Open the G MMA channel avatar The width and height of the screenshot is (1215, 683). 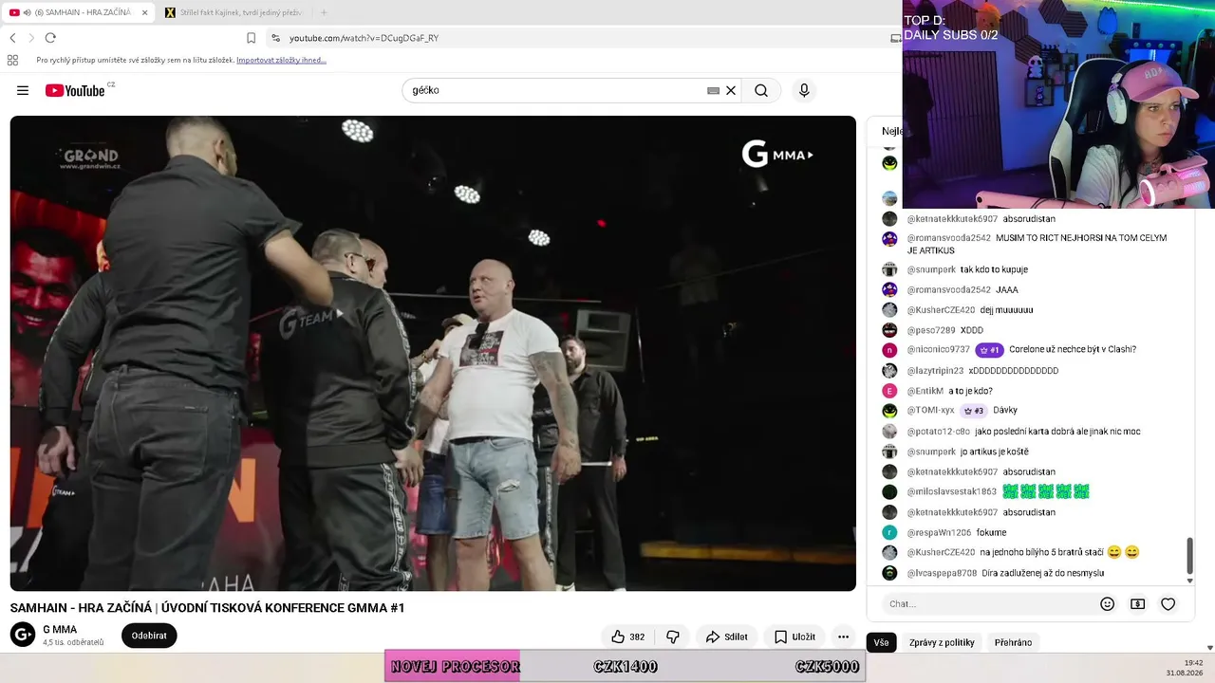(23, 635)
